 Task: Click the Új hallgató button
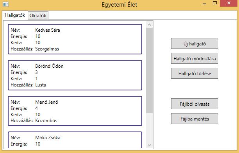pyautogui.click(x=194, y=44)
